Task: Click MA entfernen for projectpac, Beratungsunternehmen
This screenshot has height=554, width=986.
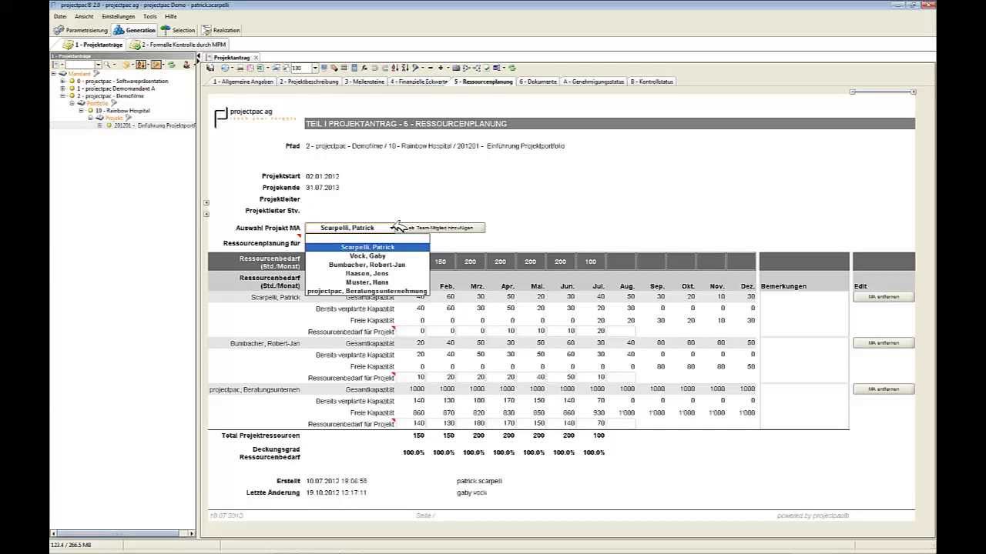Action: 884,389
